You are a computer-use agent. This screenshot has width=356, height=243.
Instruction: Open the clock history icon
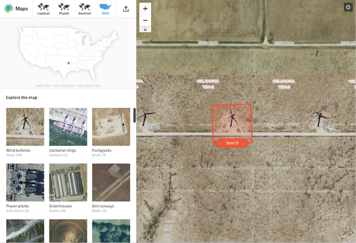click(348, 7)
